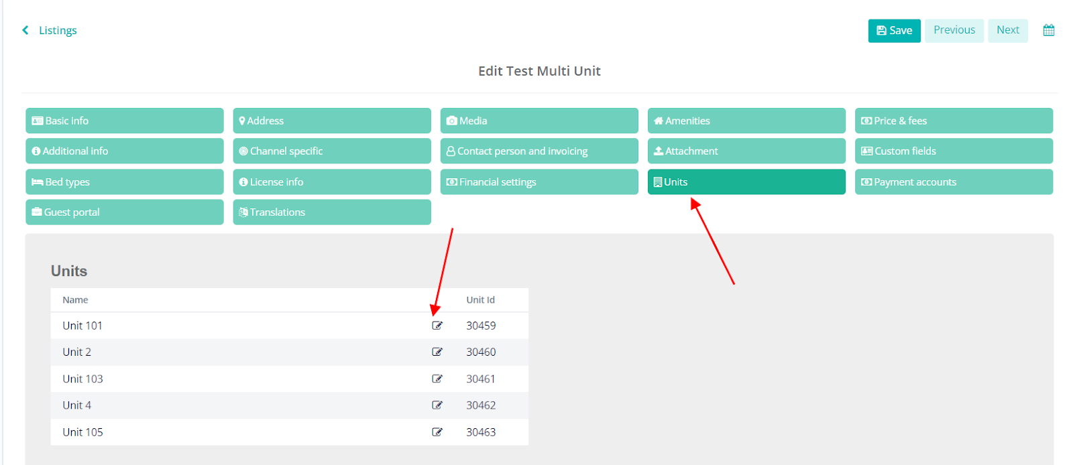The height and width of the screenshot is (465, 1073).
Task: Click the Unit 101 name
Action: [x=82, y=326]
